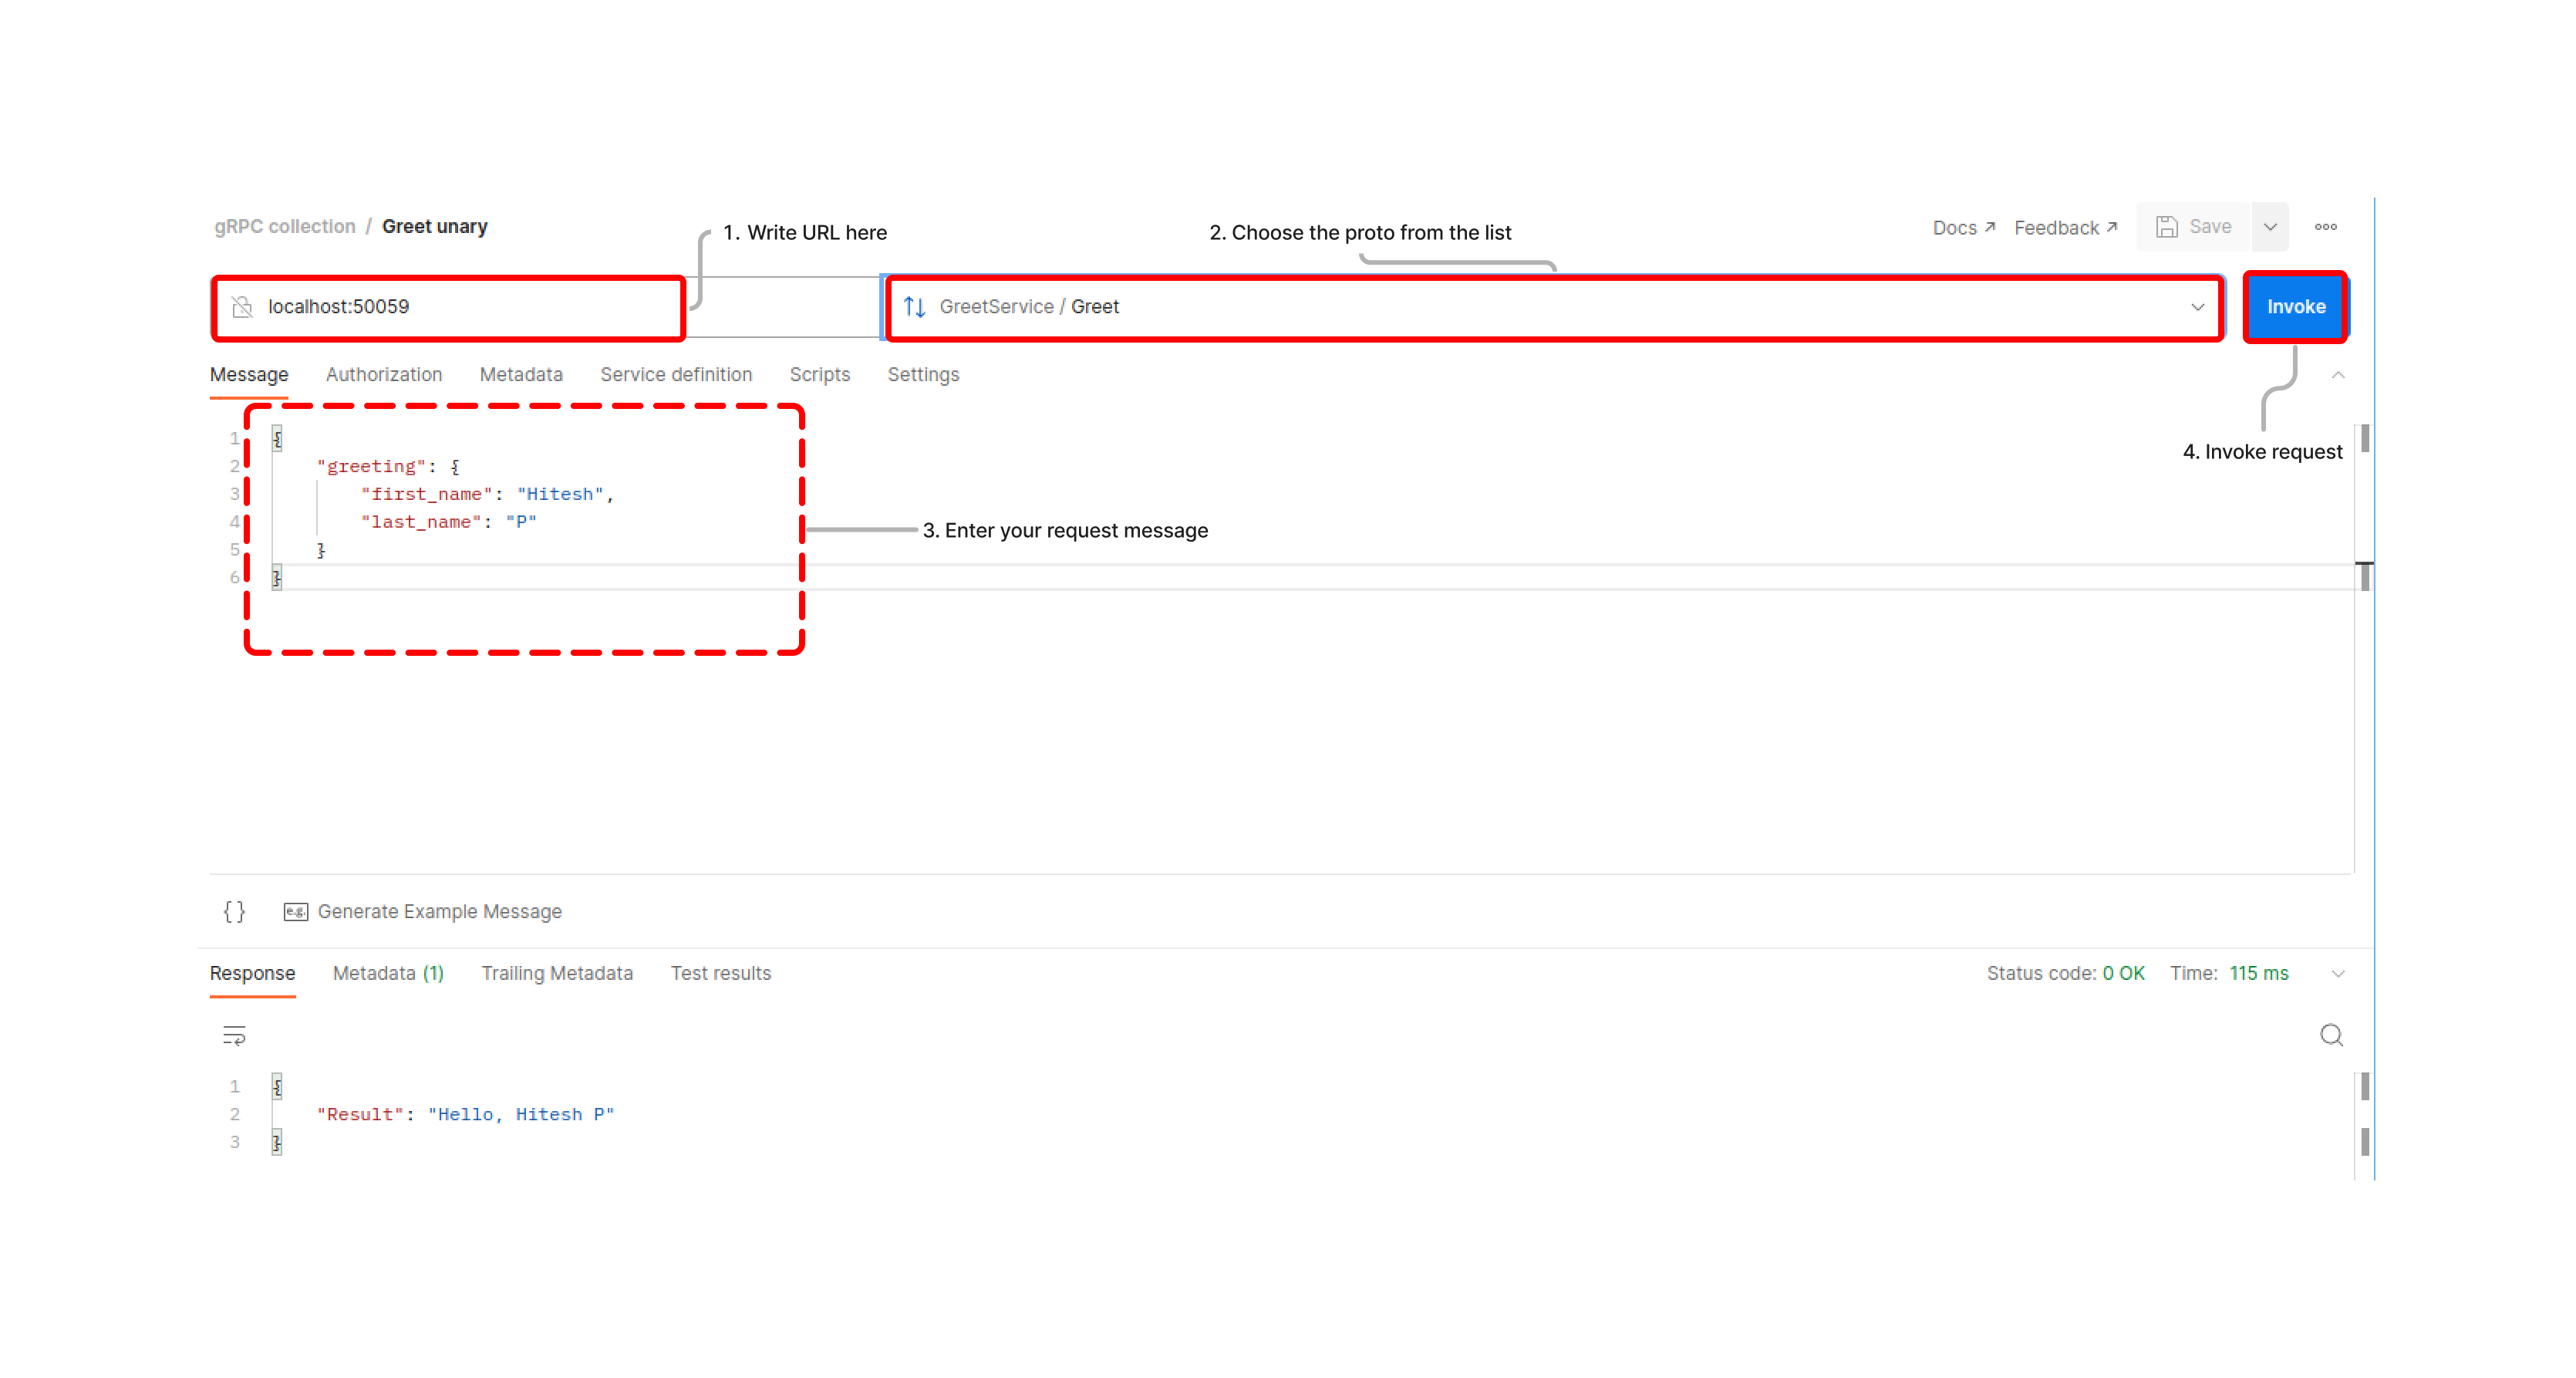Screen dimensions: 2576x1378
Task: Click the crossed-eye icon in the URL field
Action: pyautogui.click(x=243, y=307)
